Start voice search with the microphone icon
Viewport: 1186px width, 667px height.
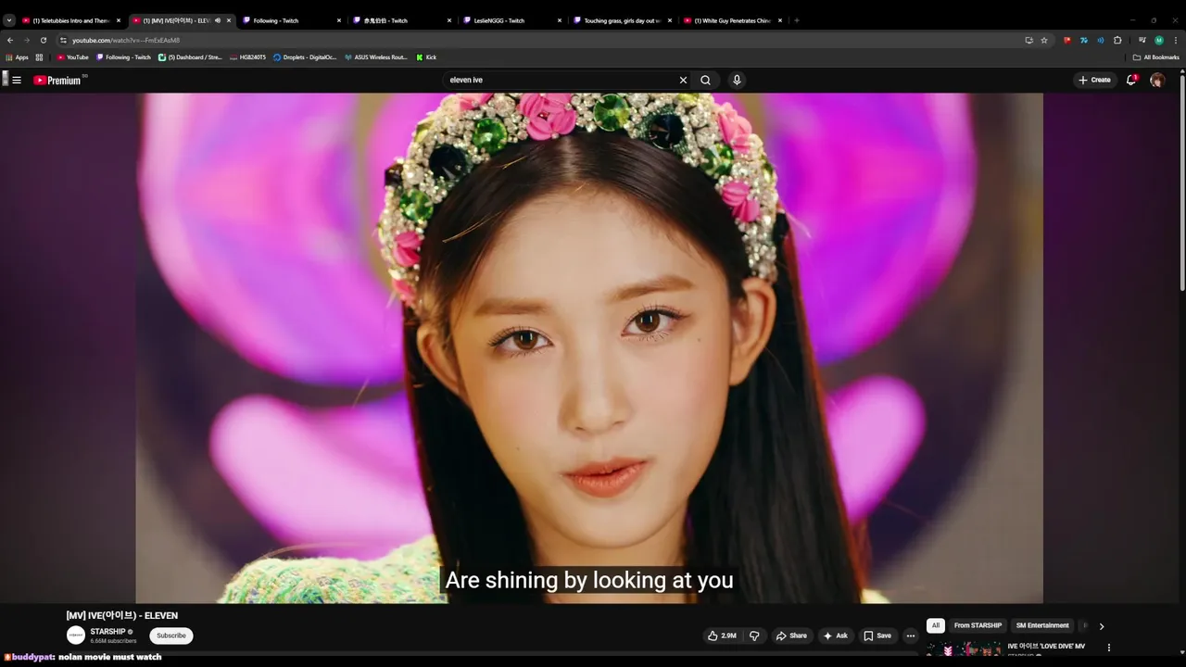[x=737, y=80]
